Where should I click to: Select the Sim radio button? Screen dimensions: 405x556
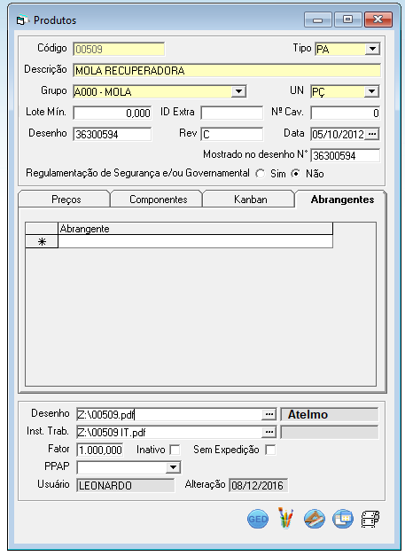261,174
